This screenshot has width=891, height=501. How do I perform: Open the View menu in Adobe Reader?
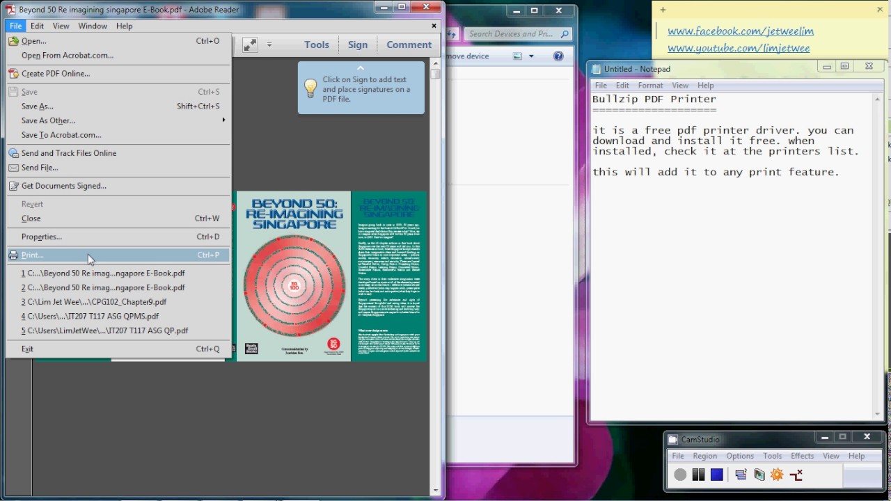[x=61, y=26]
